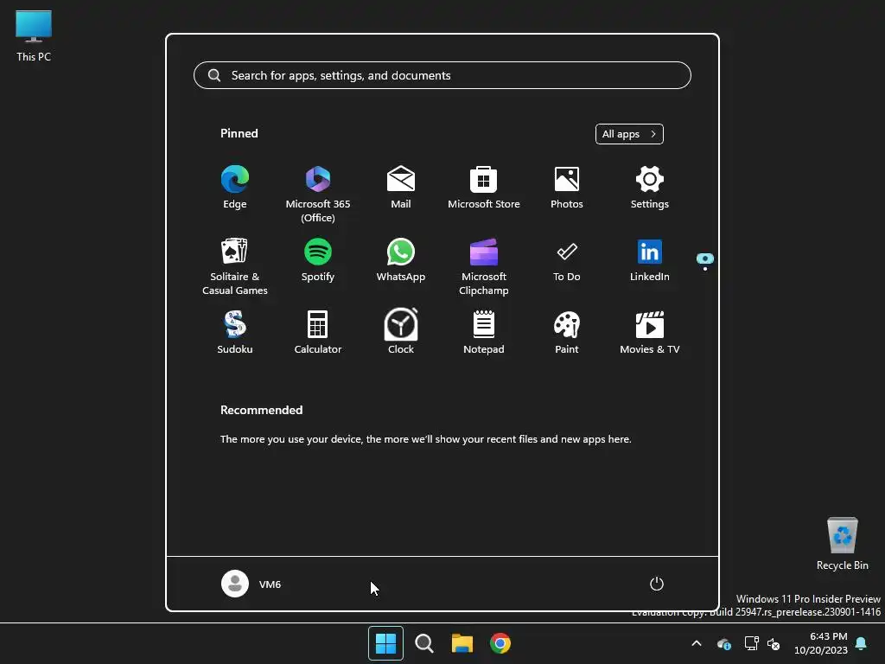Open the VM6 user account menu
885x664 pixels.
coord(251,584)
